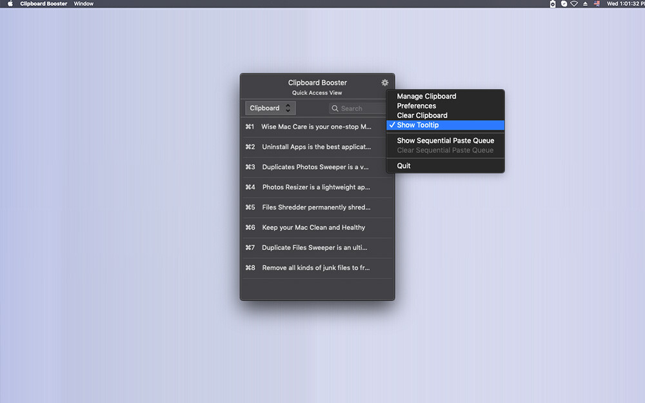
Task: Select clip 'Remove all kinds of junk files to fr...'
Action: [317, 268]
